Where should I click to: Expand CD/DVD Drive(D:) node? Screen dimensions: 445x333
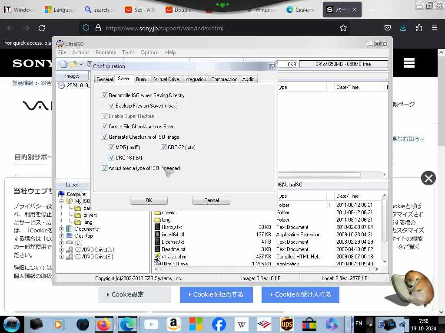pos(61,250)
